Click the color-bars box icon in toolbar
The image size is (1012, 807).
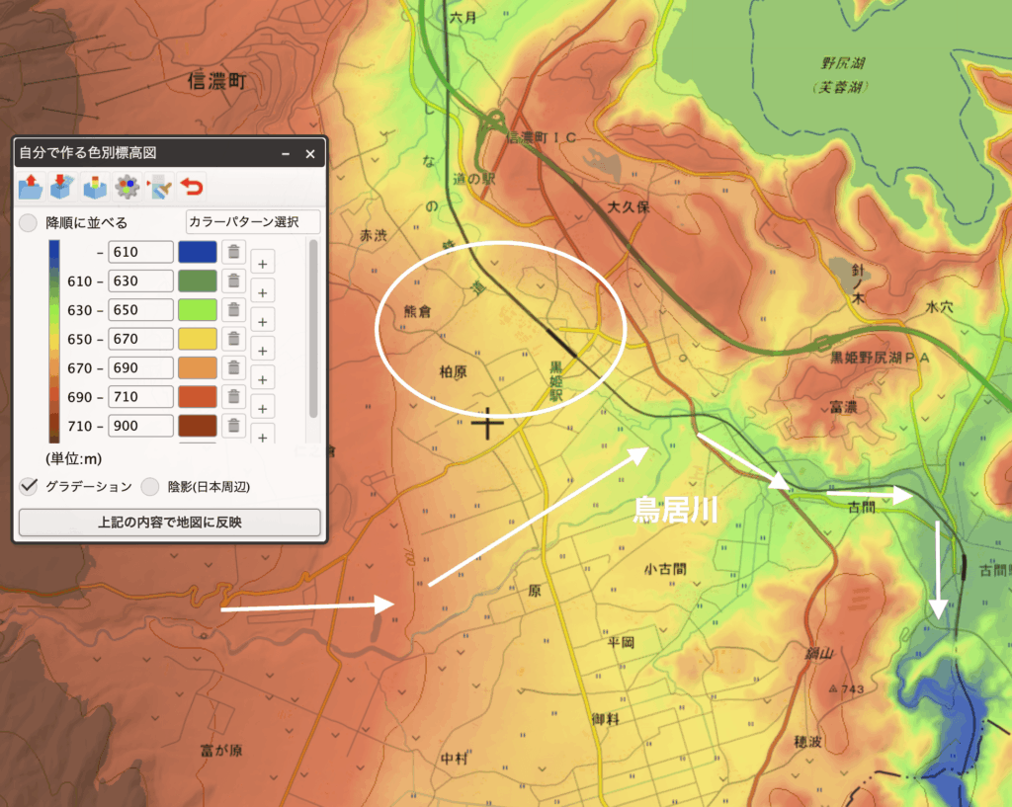(x=95, y=186)
